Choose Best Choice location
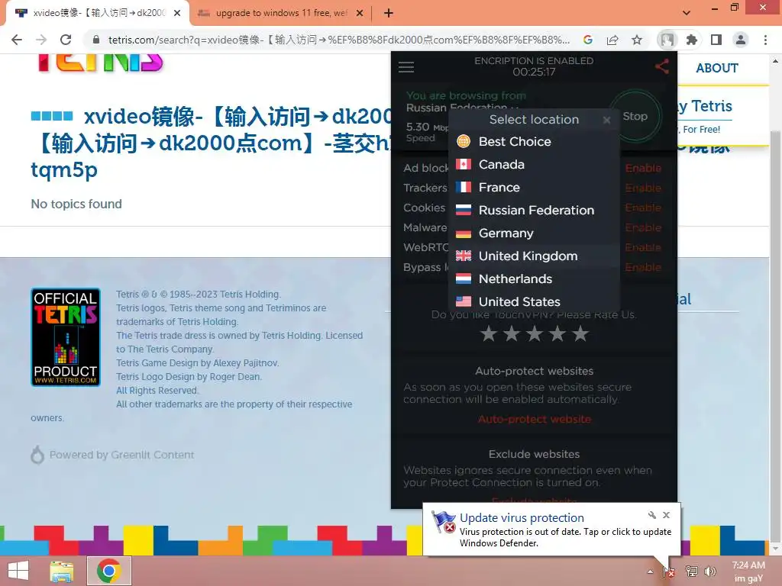782x586 pixels. pos(534,141)
